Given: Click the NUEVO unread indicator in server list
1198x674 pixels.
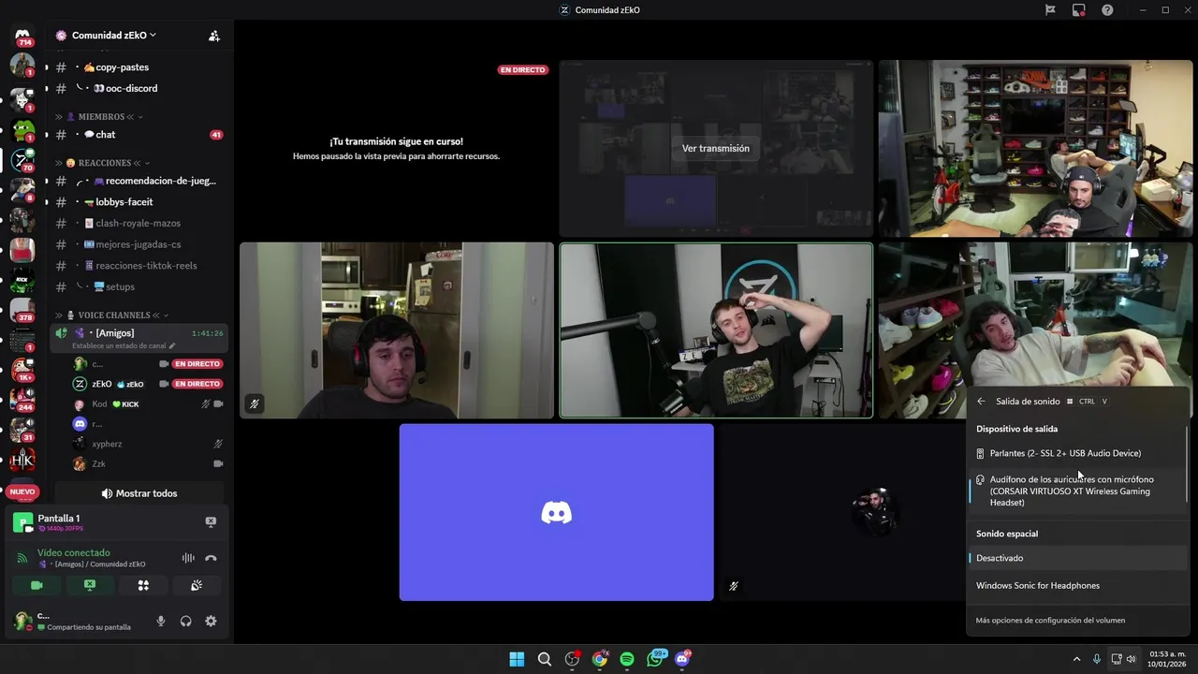Looking at the screenshot, I should point(22,491).
